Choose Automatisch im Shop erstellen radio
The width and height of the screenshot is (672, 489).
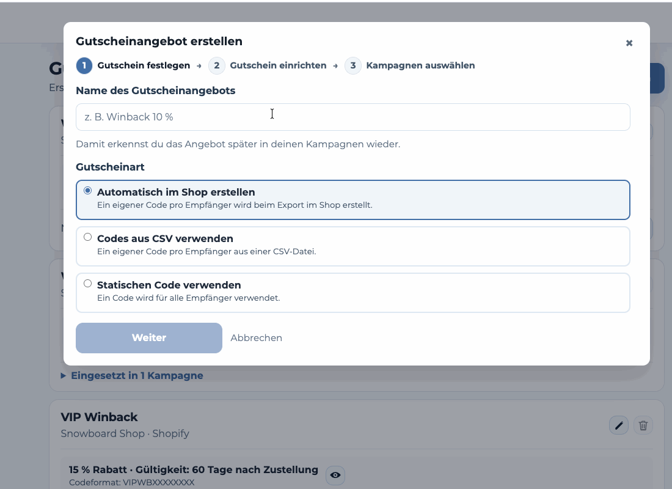(87, 191)
